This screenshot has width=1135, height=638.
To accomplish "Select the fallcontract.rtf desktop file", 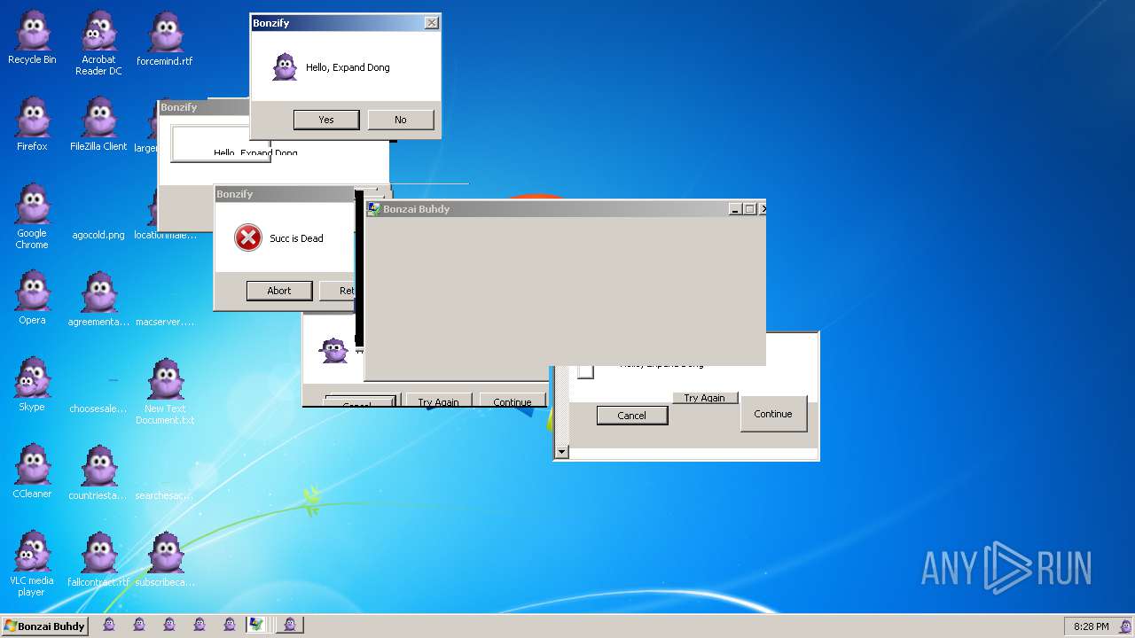I will click(98, 559).
